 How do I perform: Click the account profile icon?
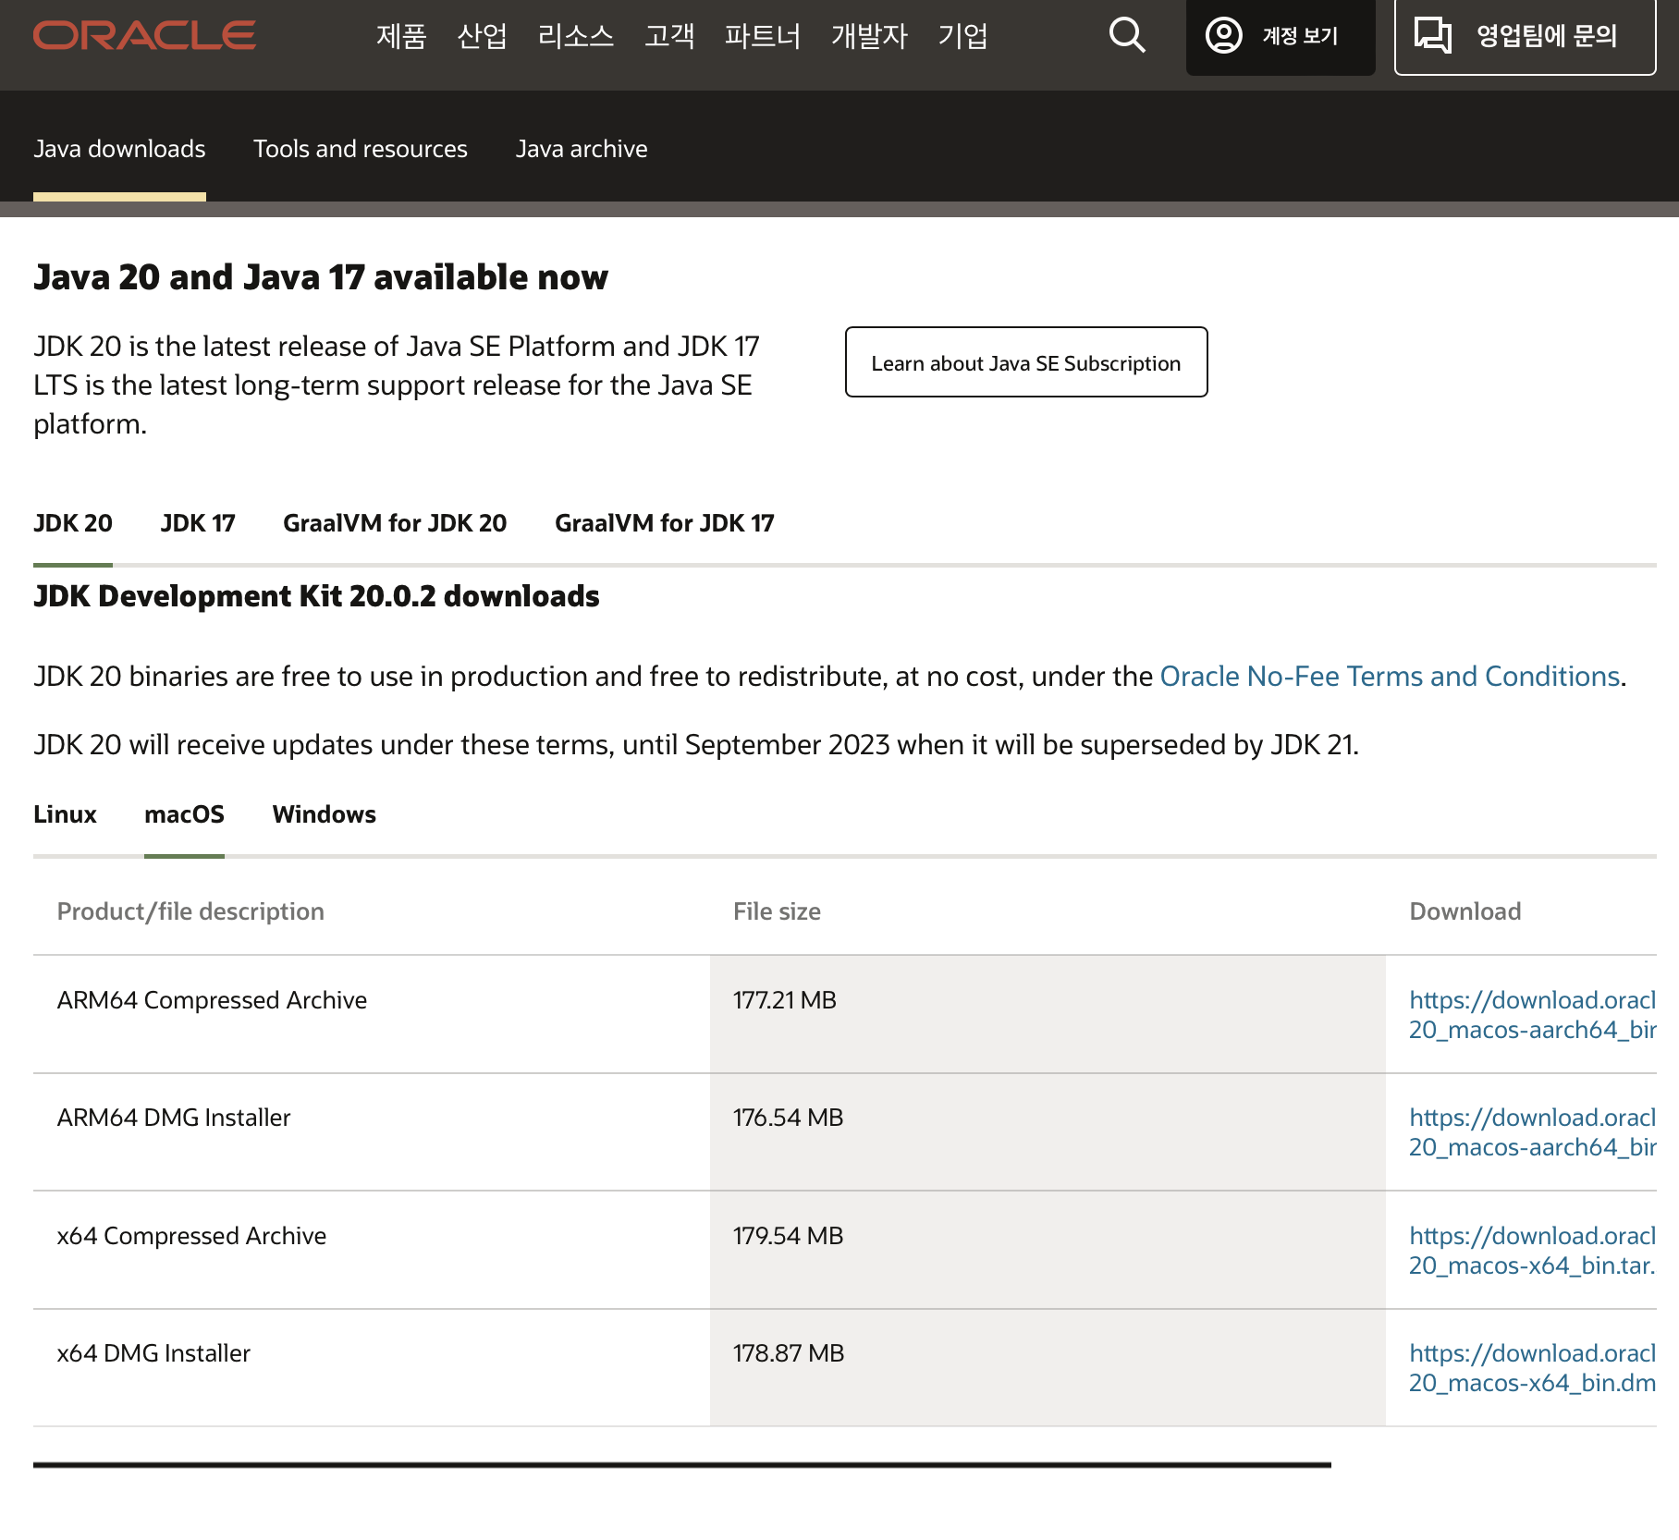pyautogui.click(x=1224, y=35)
